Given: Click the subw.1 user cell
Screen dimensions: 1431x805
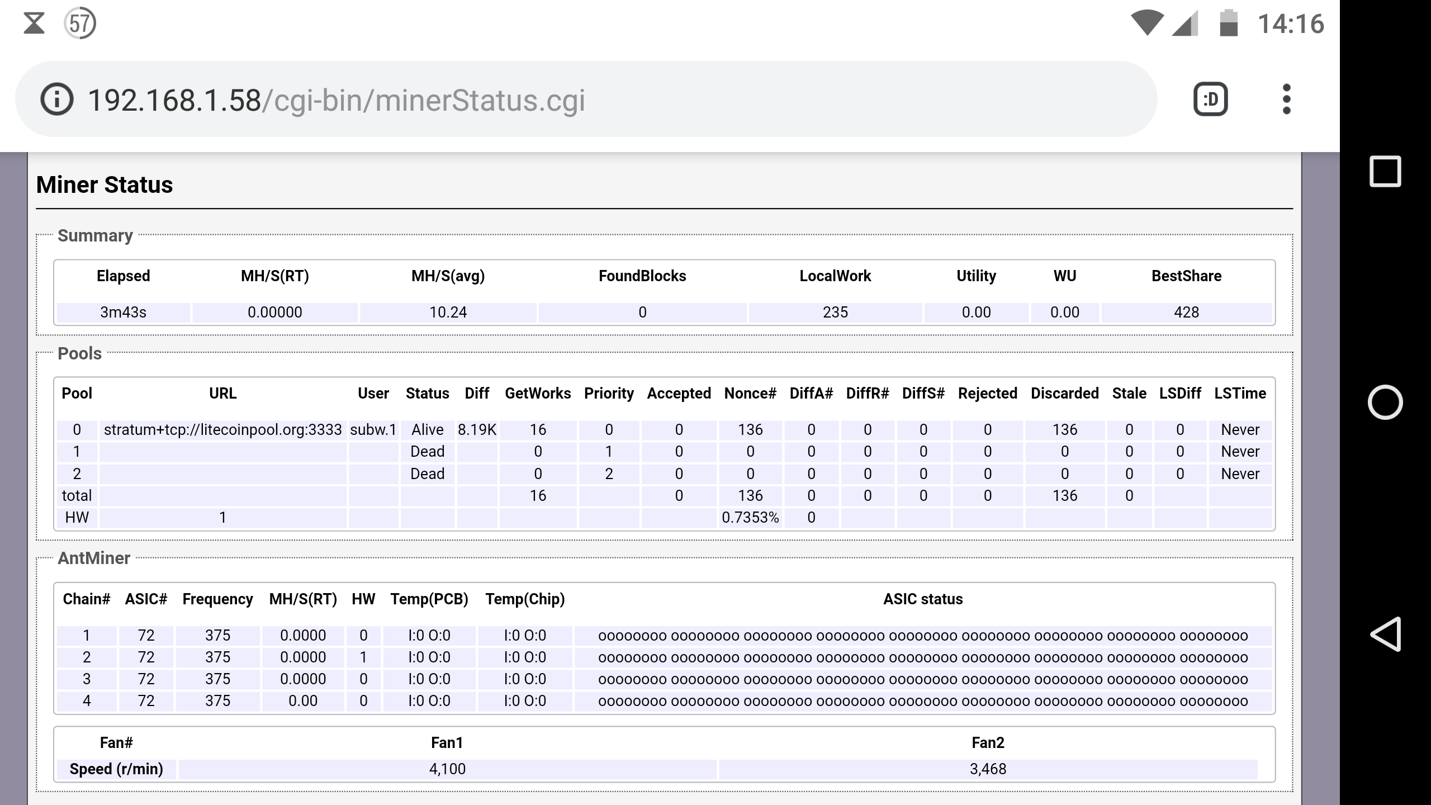Looking at the screenshot, I should (x=373, y=429).
